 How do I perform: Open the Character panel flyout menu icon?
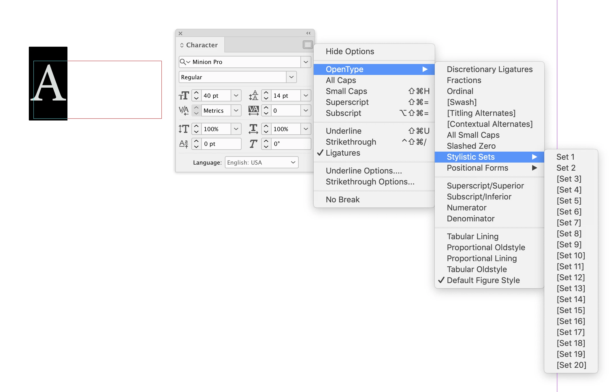coord(308,45)
